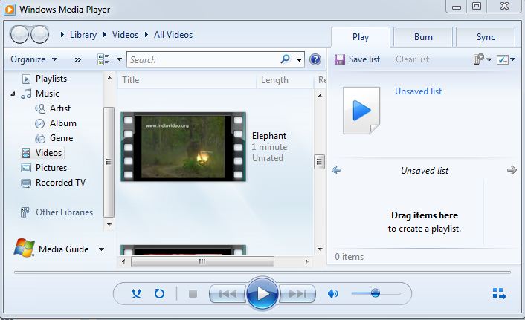The height and width of the screenshot is (320, 525).
Task: Switch to Now Playing mode icon
Action: point(499,293)
